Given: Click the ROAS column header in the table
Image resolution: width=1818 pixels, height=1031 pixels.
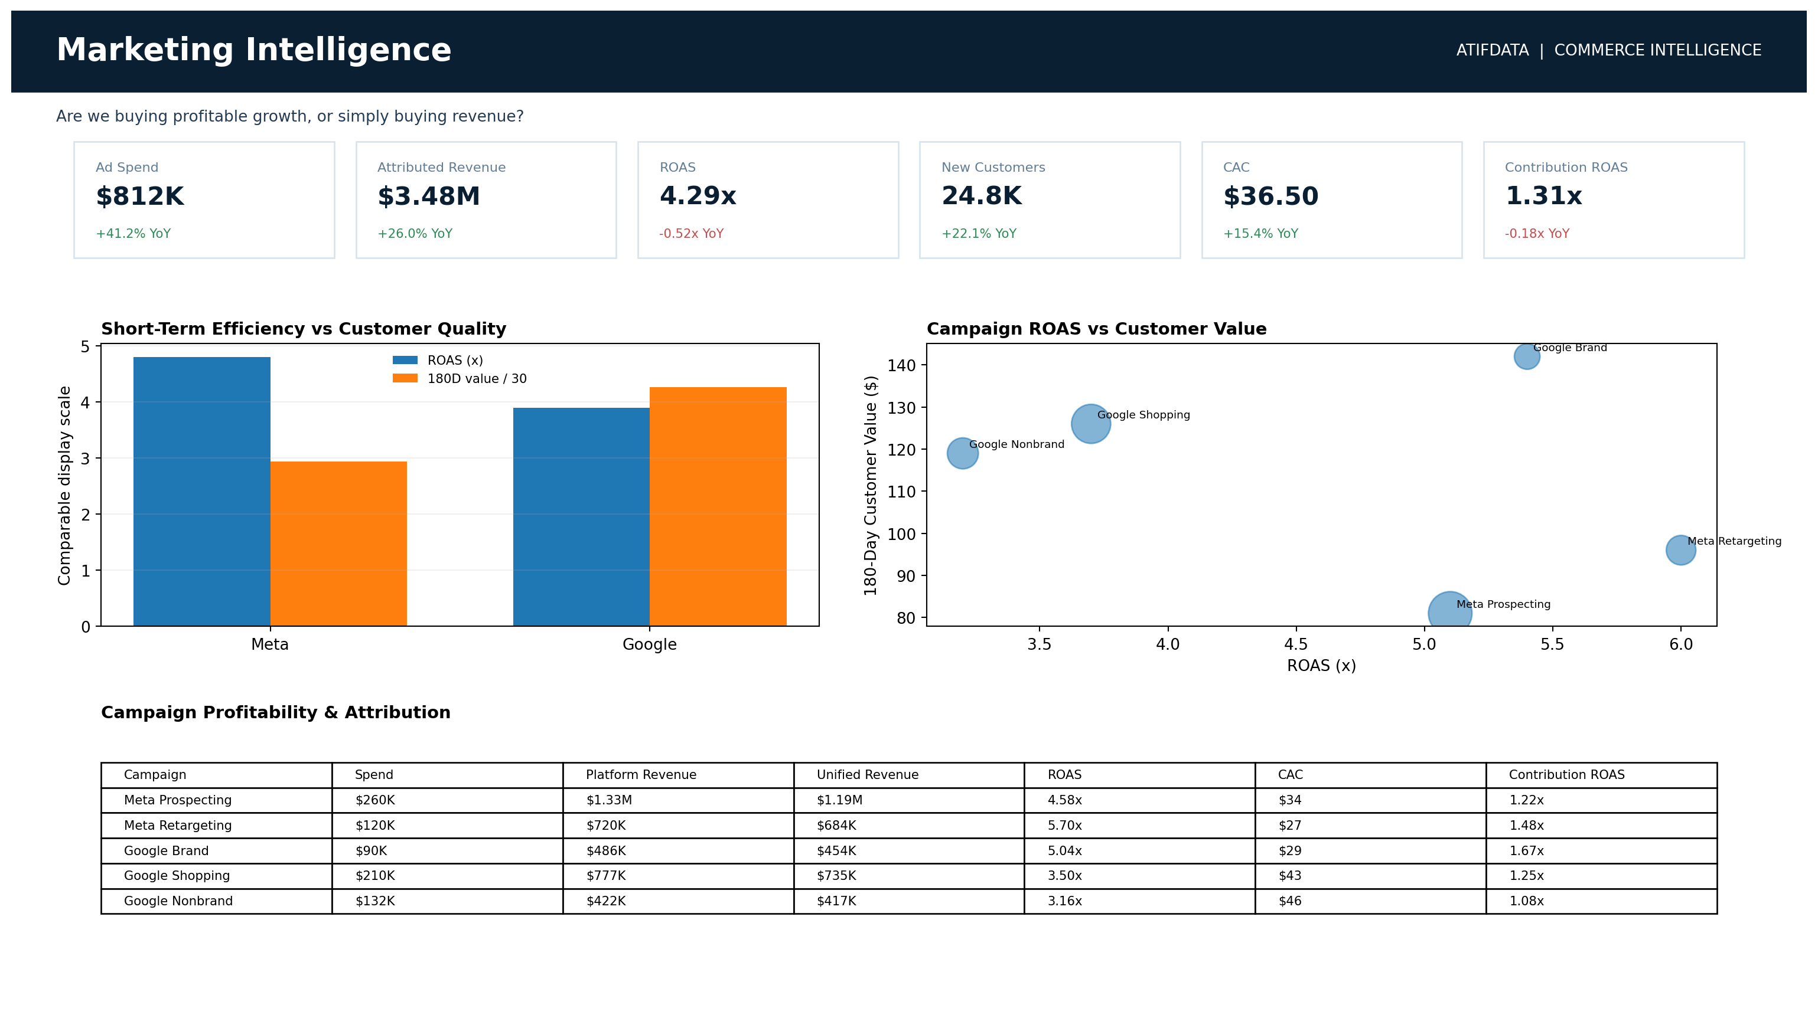Looking at the screenshot, I should (x=1140, y=775).
